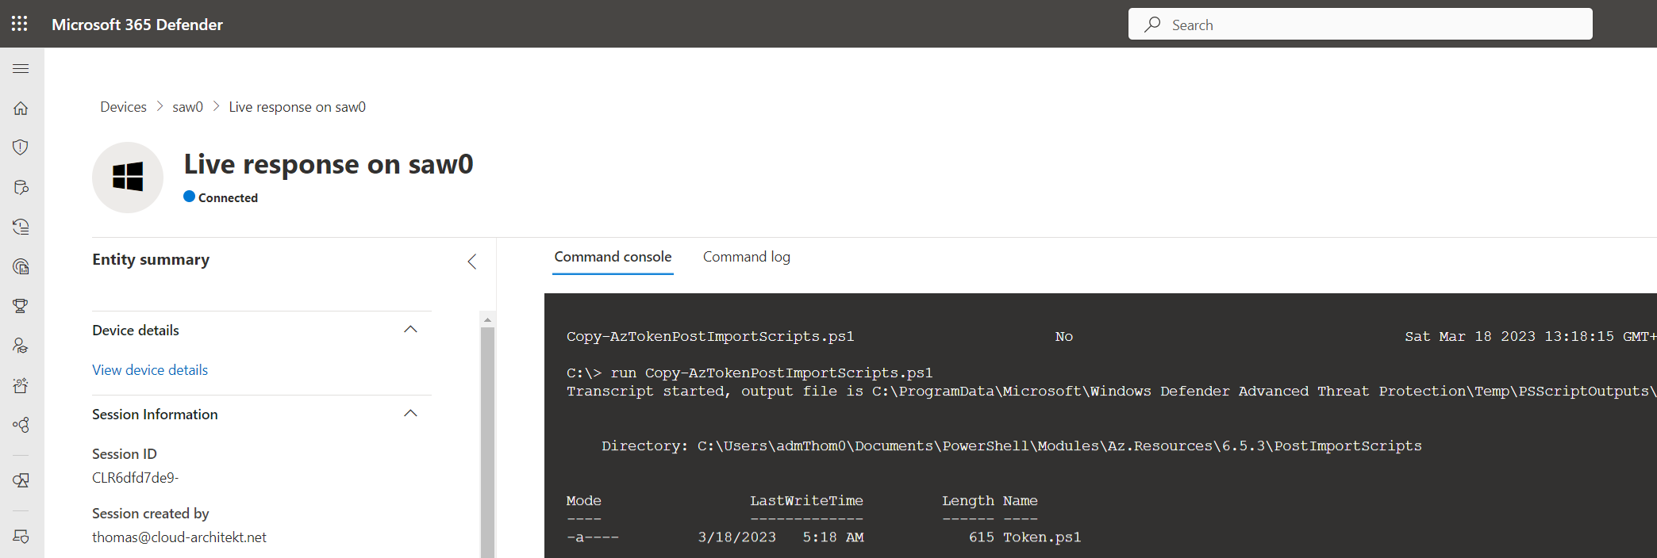Click the Transcript started output line
Image resolution: width=1657 pixels, height=558 pixels.
click(x=1111, y=392)
